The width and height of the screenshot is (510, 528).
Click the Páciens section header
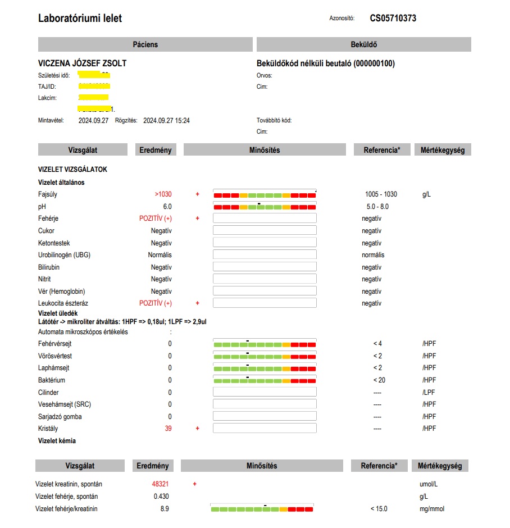coord(145,44)
